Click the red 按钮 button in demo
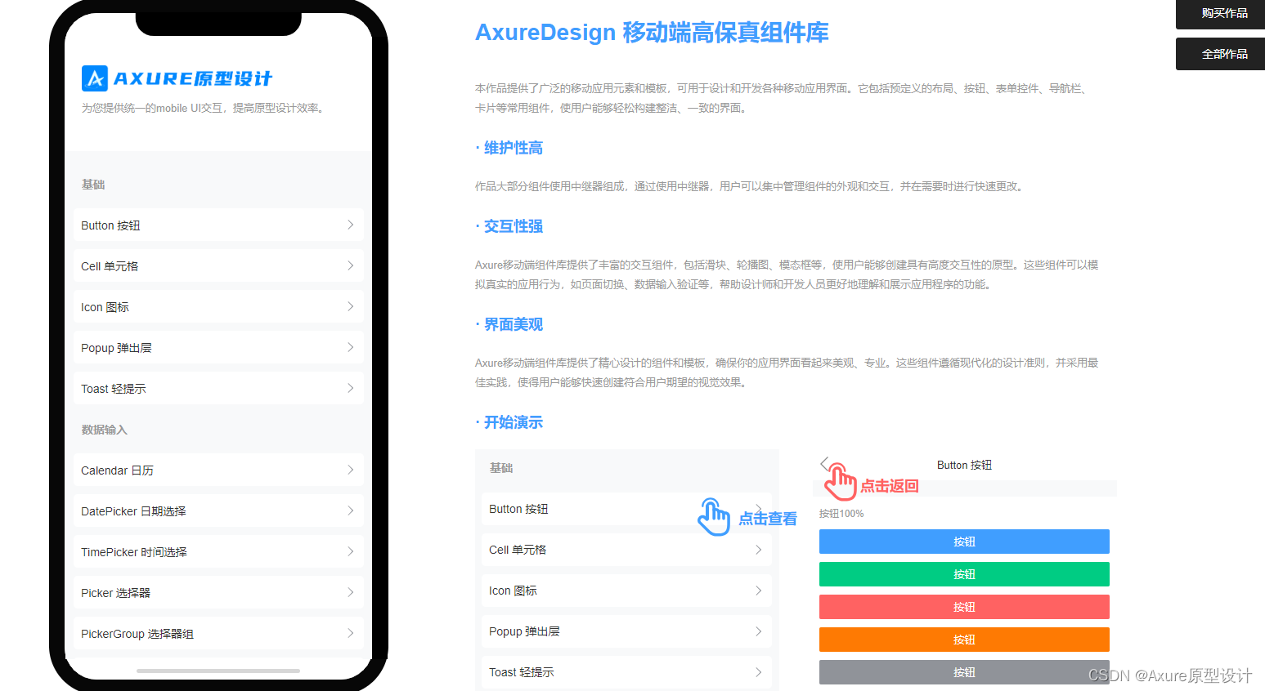This screenshot has width=1265, height=691. pyautogui.click(x=964, y=607)
